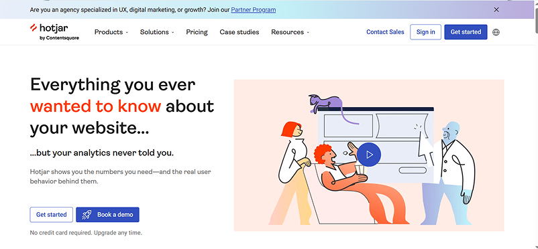Click rocket icon in Book a demo
This screenshot has width=538, height=249.
87,215
